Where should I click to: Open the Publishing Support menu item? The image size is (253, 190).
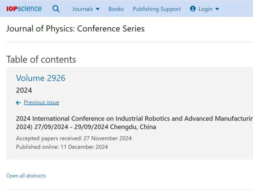point(157,9)
